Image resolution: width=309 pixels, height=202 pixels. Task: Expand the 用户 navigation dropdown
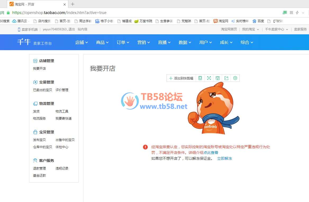[x=205, y=42]
